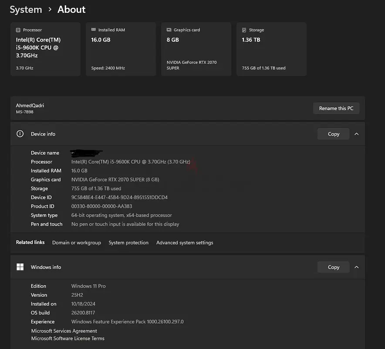Open System protection link

tap(128, 243)
